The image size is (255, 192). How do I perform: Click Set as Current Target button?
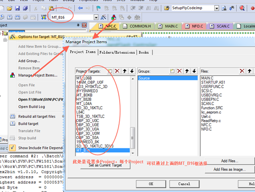[x=105, y=165]
